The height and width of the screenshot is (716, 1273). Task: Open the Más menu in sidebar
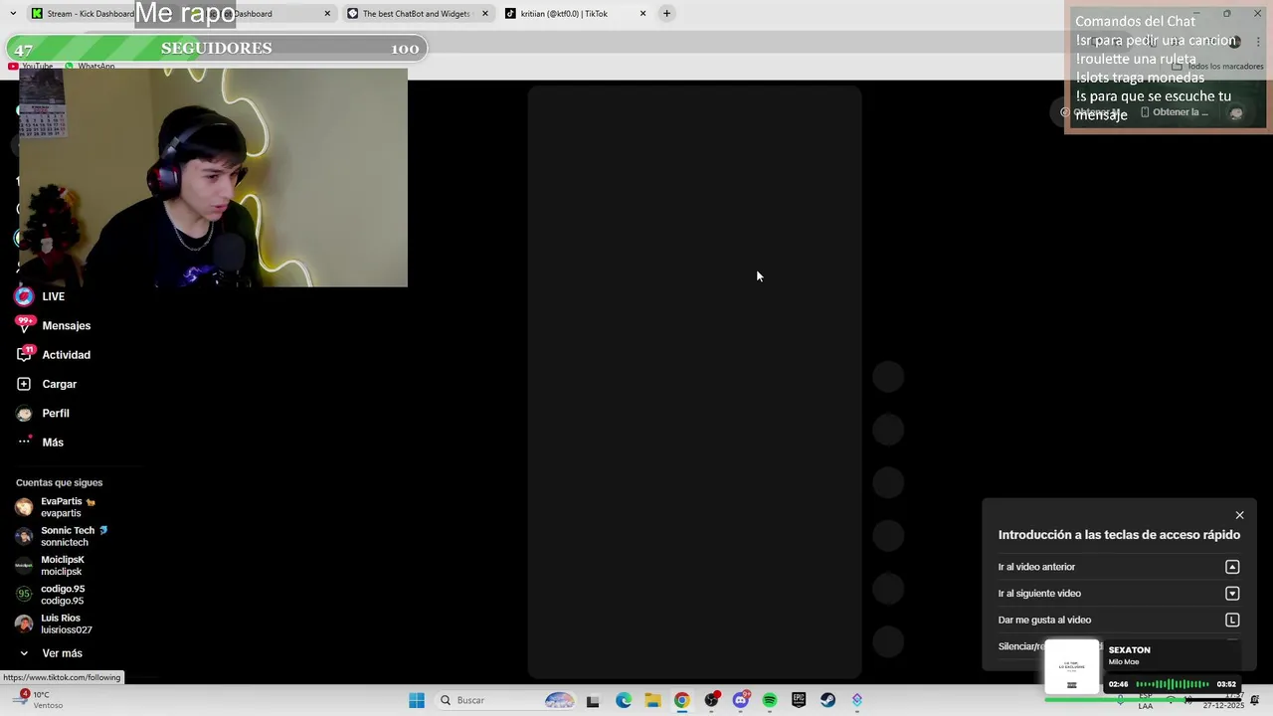[40, 443]
